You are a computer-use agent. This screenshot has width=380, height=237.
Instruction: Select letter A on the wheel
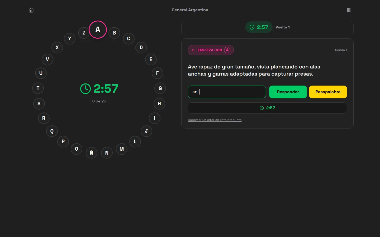[98, 29]
